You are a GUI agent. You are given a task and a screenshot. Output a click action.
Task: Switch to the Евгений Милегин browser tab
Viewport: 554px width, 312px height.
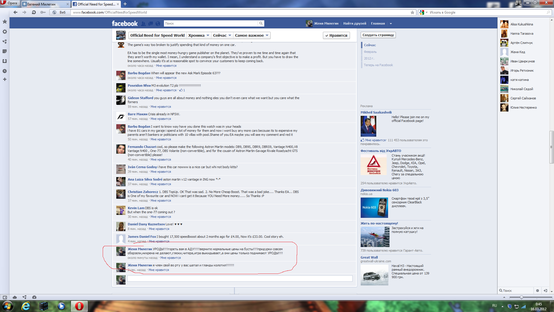[x=43, y=4]
